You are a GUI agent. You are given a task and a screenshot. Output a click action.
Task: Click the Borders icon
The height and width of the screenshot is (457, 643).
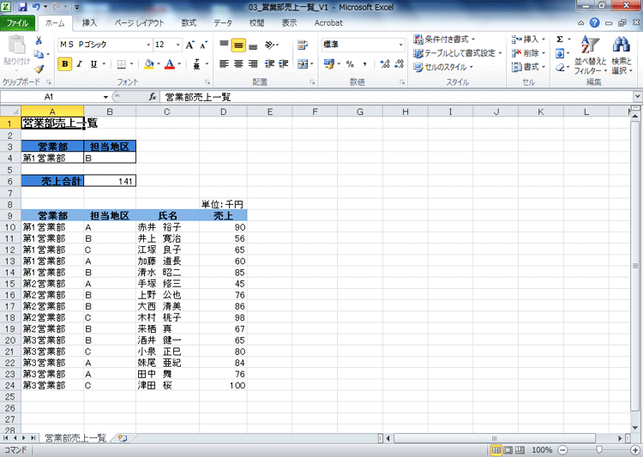122,64
